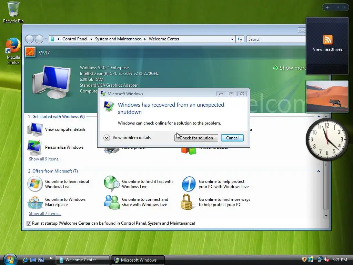Click the Forward navigation button
Image resolution: width=353 pixels, height=265 pixels.
point(39,39)
